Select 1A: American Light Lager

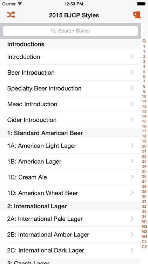(70, 146)
